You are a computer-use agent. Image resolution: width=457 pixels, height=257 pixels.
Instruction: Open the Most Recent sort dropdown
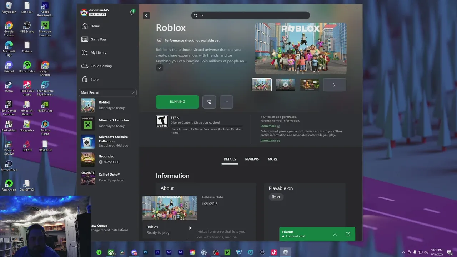coord(107,92)
